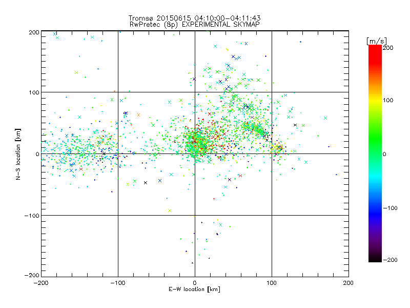Image resolution: width=410 pixels, height=308 pixels.
Task: Click the '[m/s]' colorbar unit label
Action: click(x=377, y=41)
